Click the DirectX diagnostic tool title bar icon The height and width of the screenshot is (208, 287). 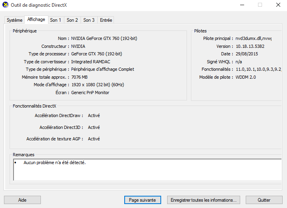[x=6, y=5]
